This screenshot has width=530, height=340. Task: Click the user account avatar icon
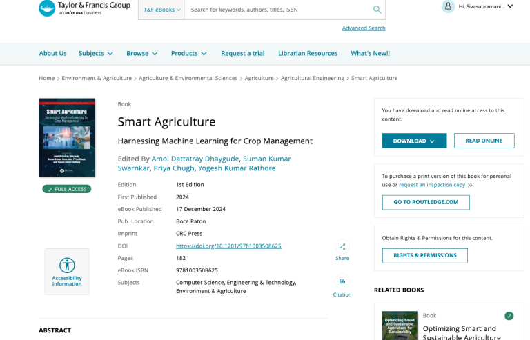[x=448, y=6]
